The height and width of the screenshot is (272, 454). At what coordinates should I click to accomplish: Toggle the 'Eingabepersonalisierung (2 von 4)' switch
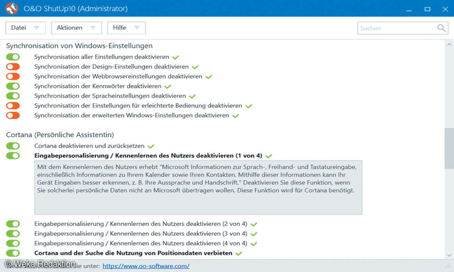pyautogui.click(x=13, y=224)
